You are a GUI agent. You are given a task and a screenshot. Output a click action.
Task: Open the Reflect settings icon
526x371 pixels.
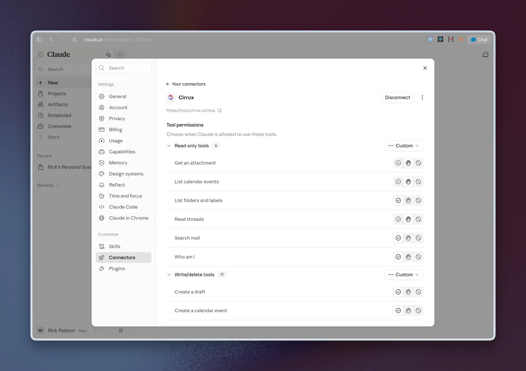click(x=102, y=185)
